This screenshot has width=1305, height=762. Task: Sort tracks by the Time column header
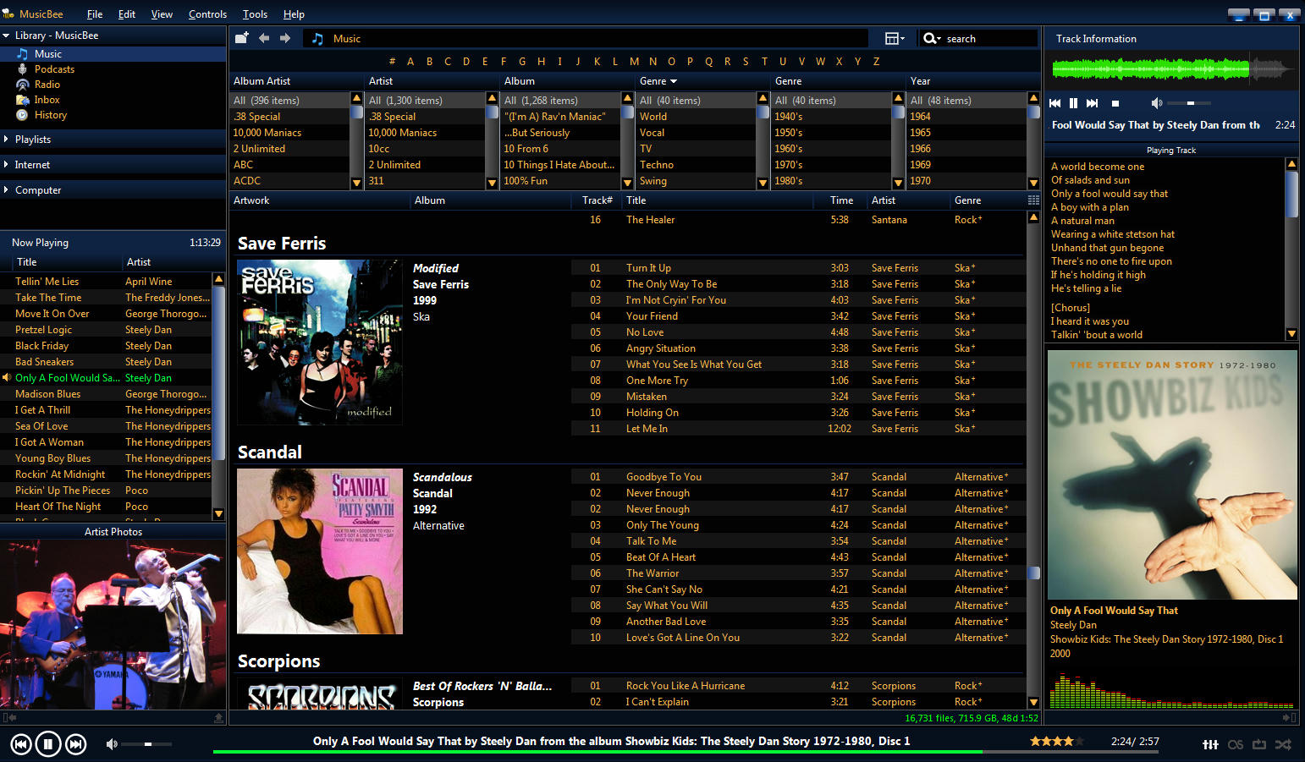tap(841, 200)
